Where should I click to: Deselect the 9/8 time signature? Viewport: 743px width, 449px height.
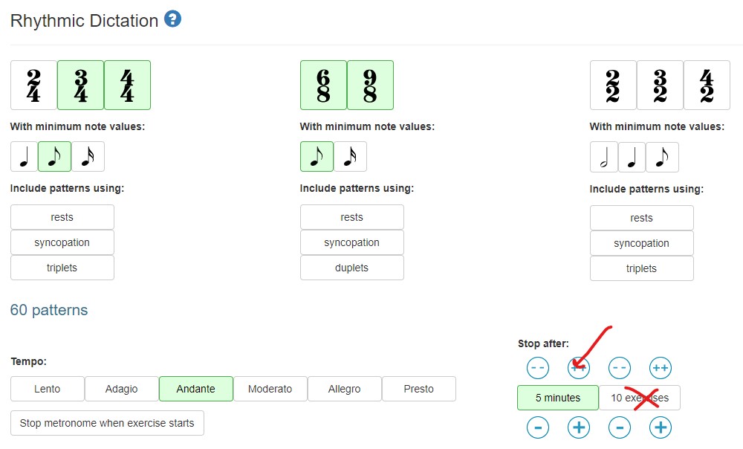(x=370, y=85)
